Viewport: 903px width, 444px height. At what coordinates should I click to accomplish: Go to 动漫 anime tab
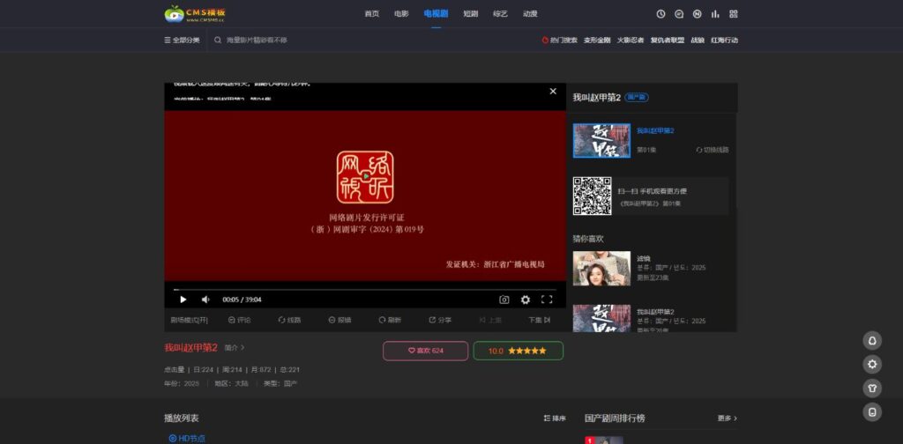[x=530, y=14]
